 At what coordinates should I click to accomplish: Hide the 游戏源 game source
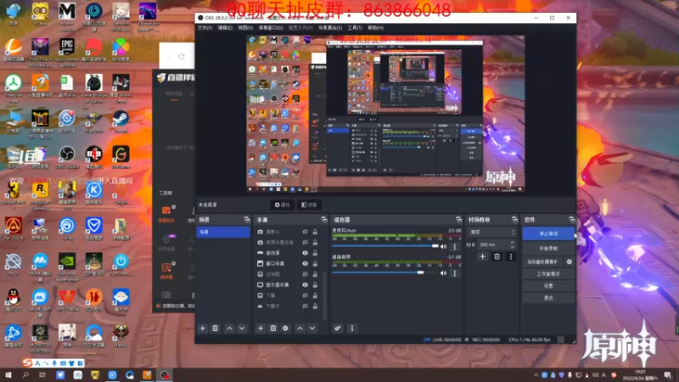point(305,253)
